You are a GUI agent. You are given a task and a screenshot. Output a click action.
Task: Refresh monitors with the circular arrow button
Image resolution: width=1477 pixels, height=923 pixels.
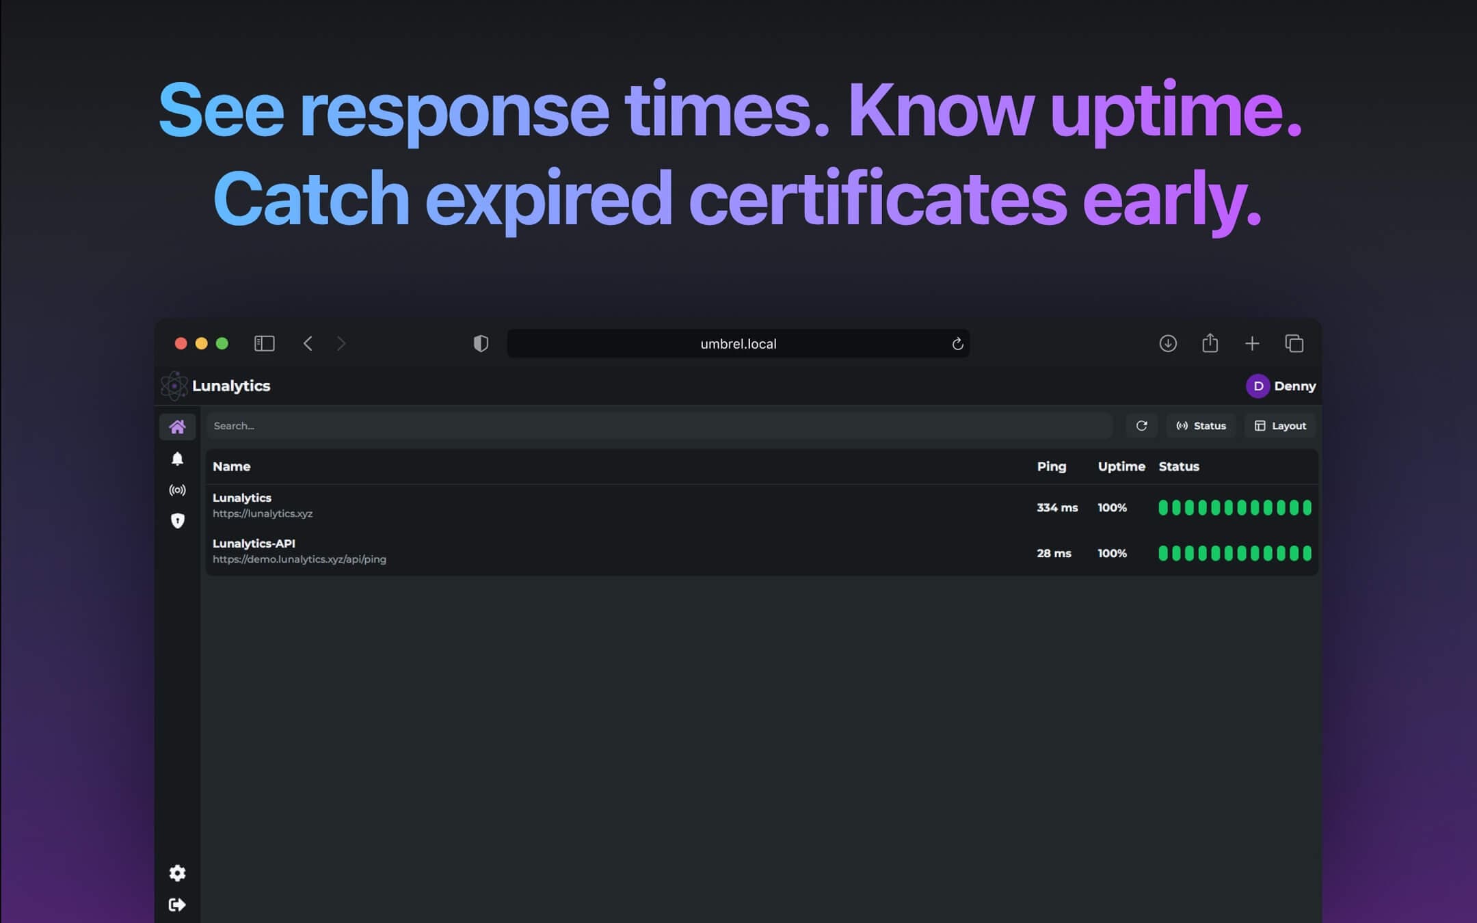(1141, 426)
